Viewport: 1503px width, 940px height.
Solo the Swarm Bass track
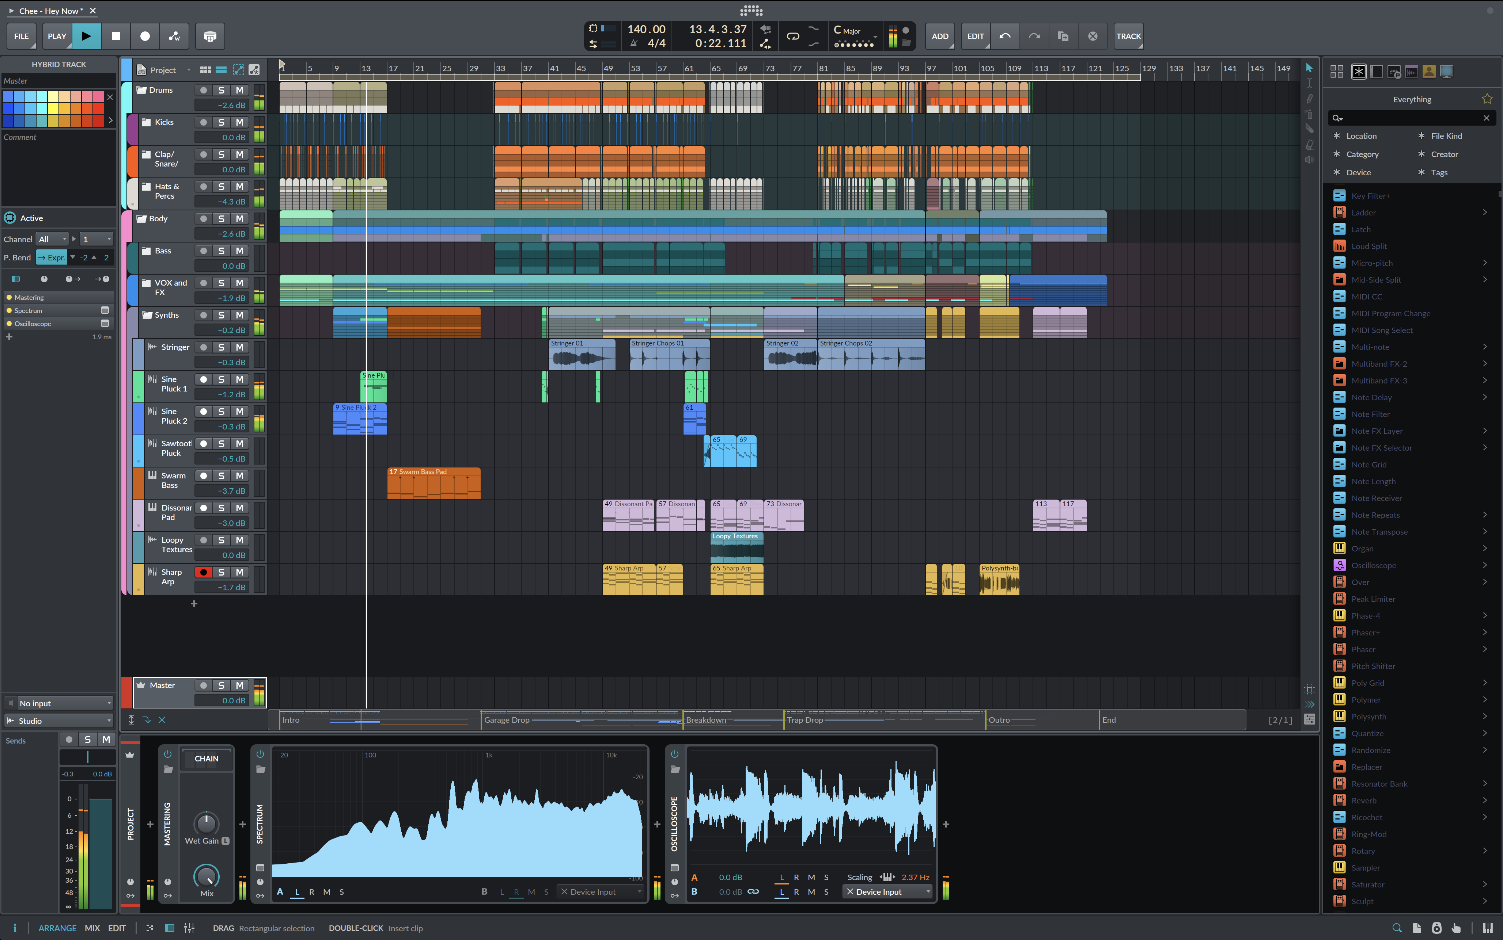point(221,475)
